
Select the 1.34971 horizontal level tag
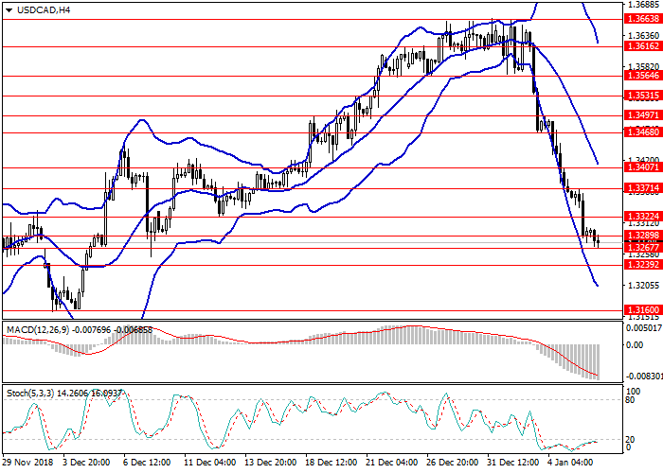[641, 114]
